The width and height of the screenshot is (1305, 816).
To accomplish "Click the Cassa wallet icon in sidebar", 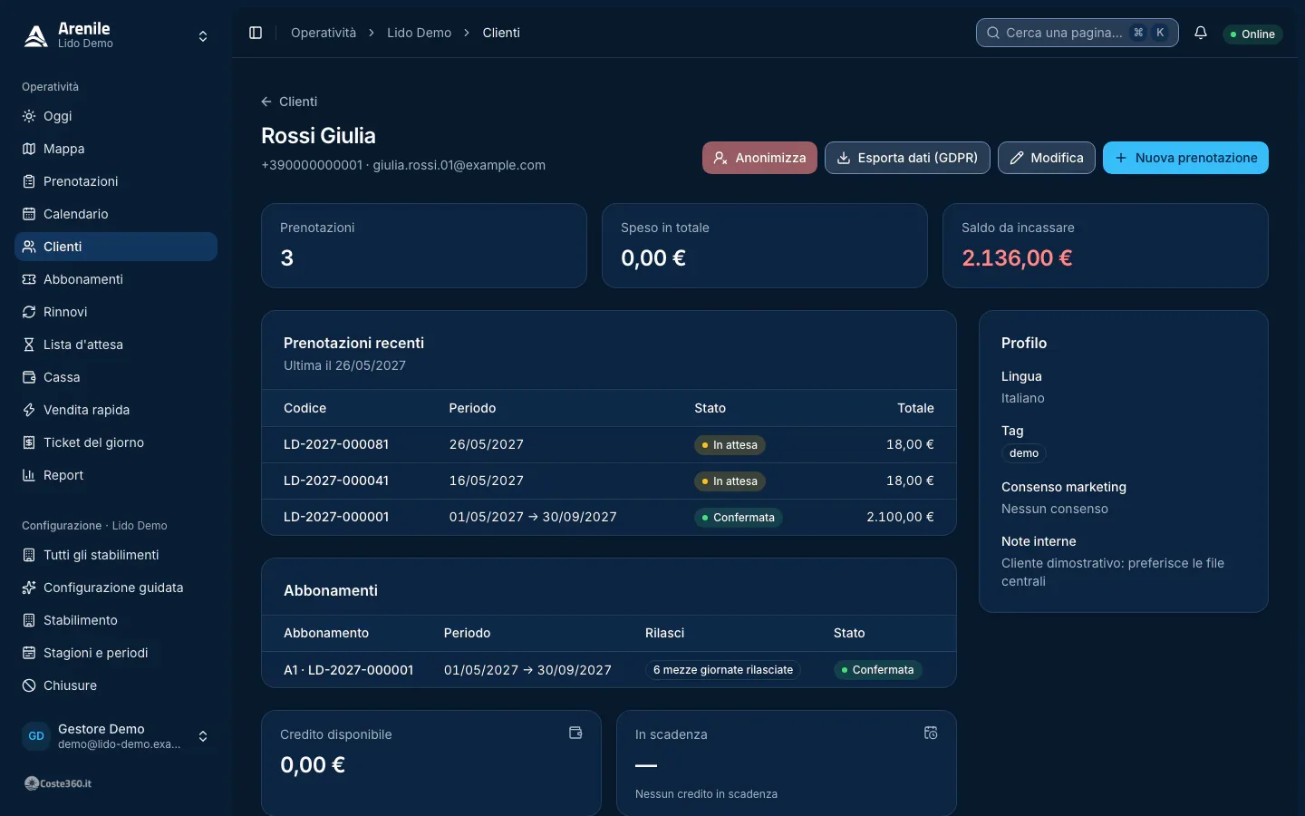I will coord(29,377).
